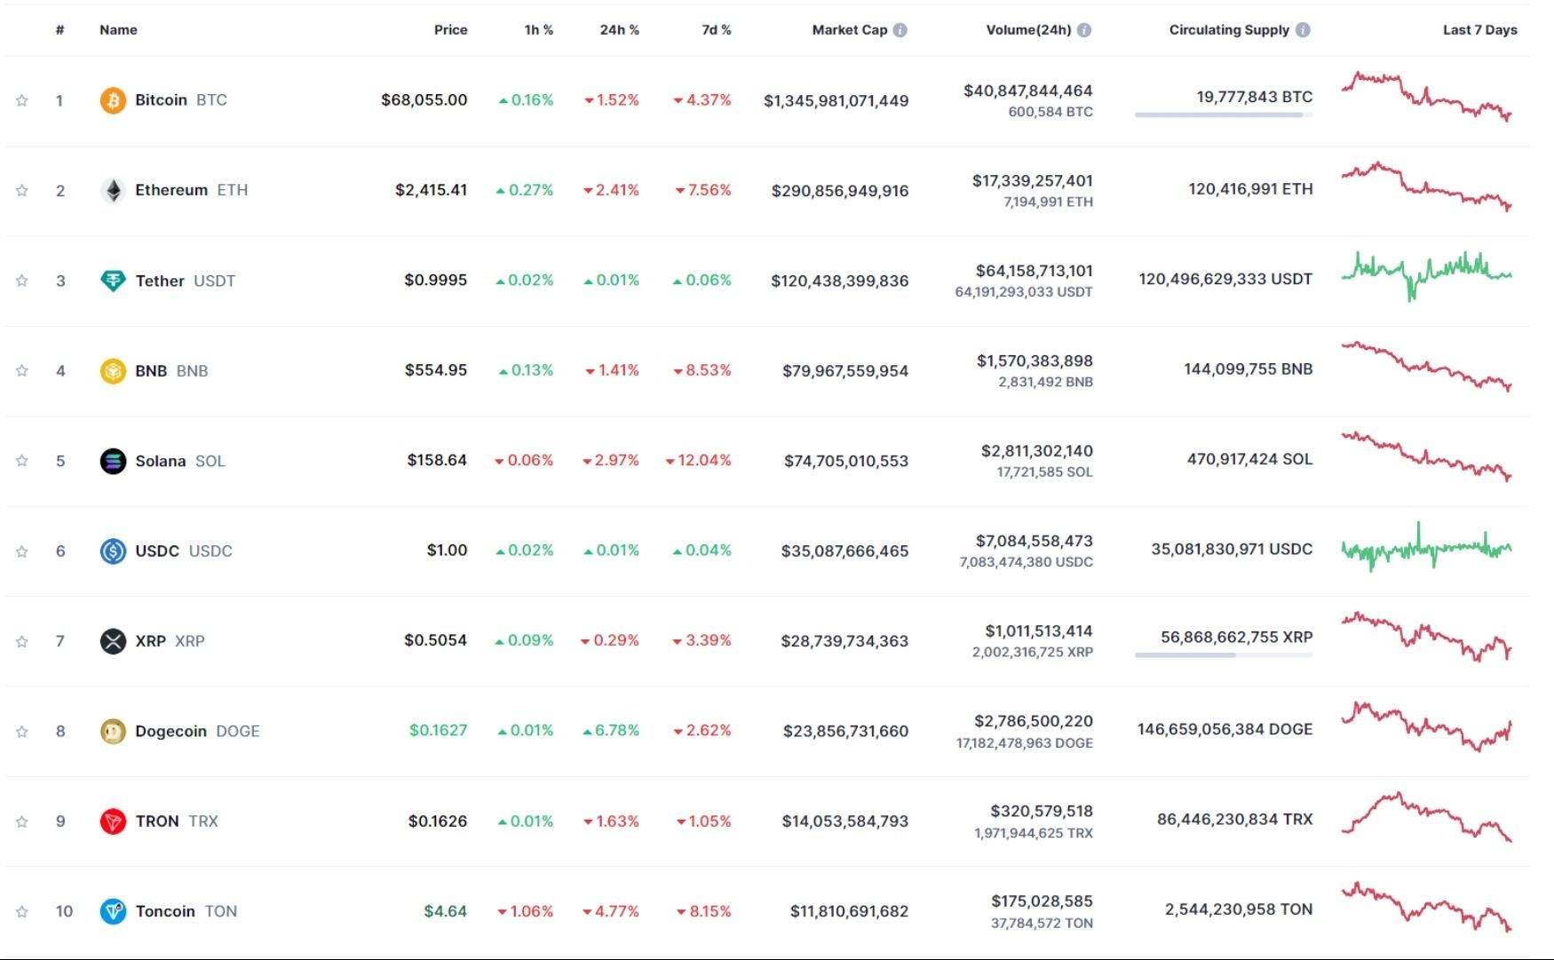Screen dimensions: 1554x960
Task: Open the Market Cap info tooltip icon
Action: coord(901,28)
